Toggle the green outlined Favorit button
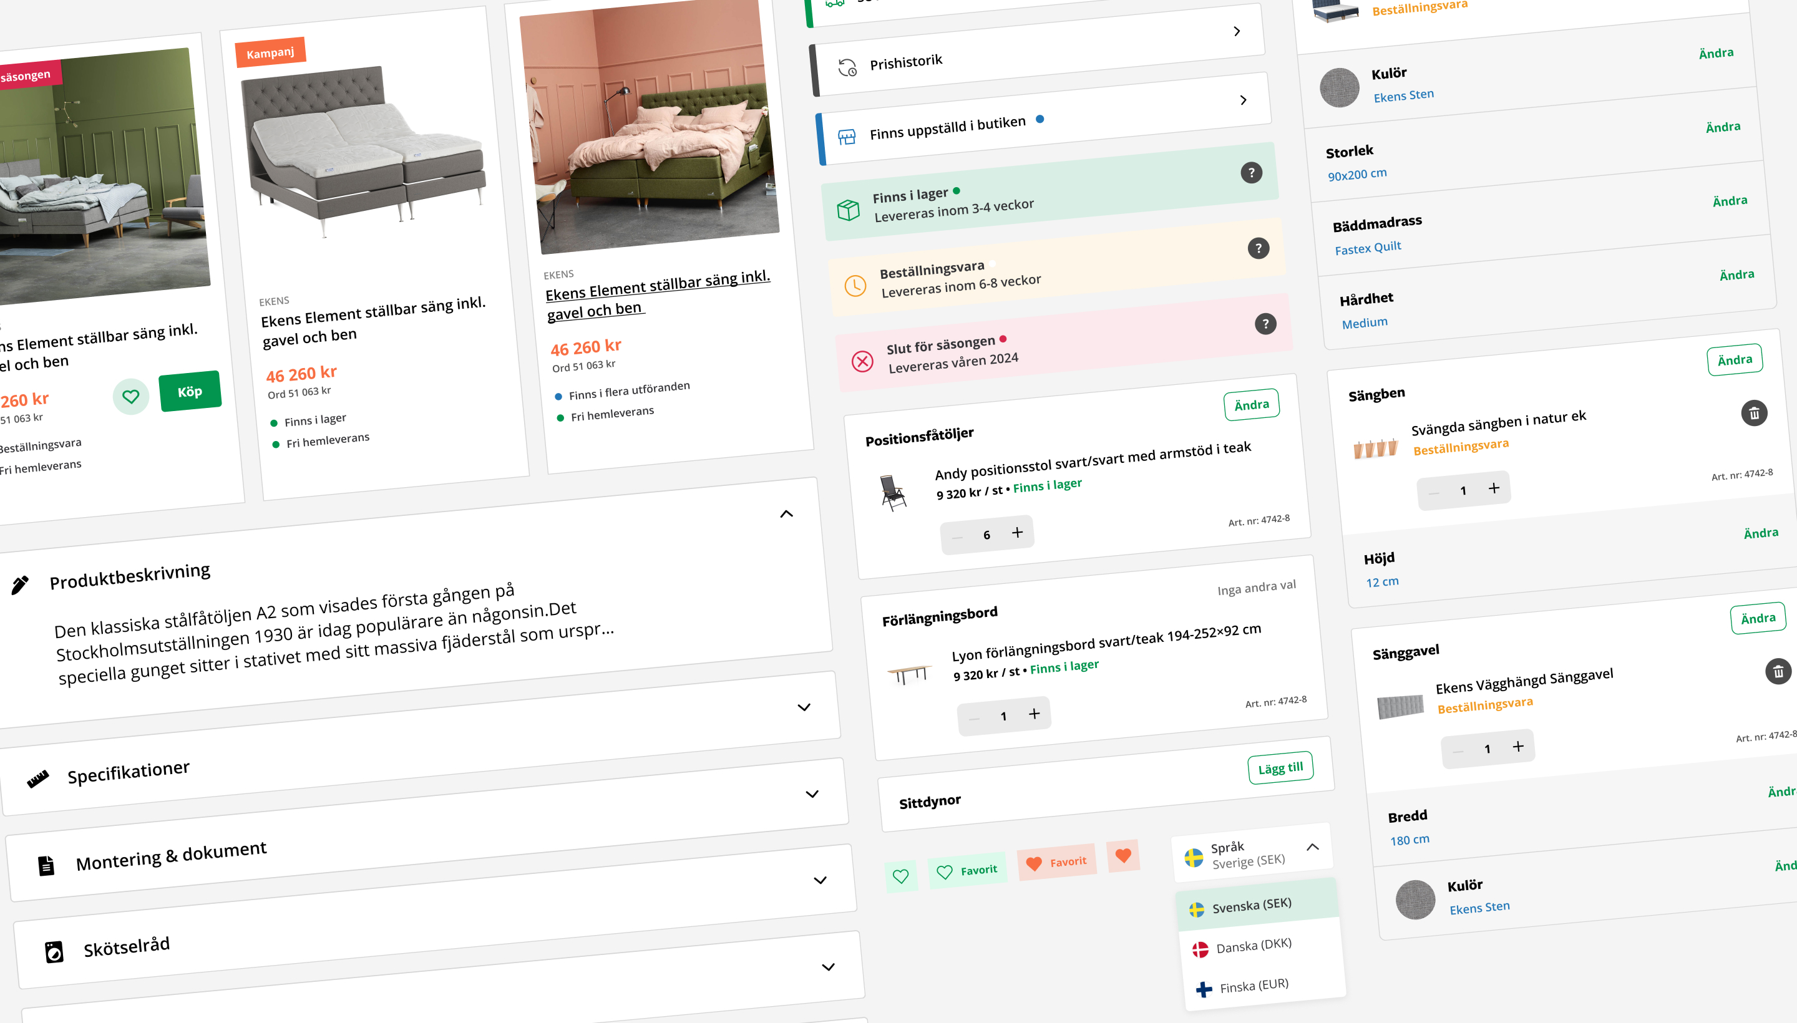 [967, 871]
